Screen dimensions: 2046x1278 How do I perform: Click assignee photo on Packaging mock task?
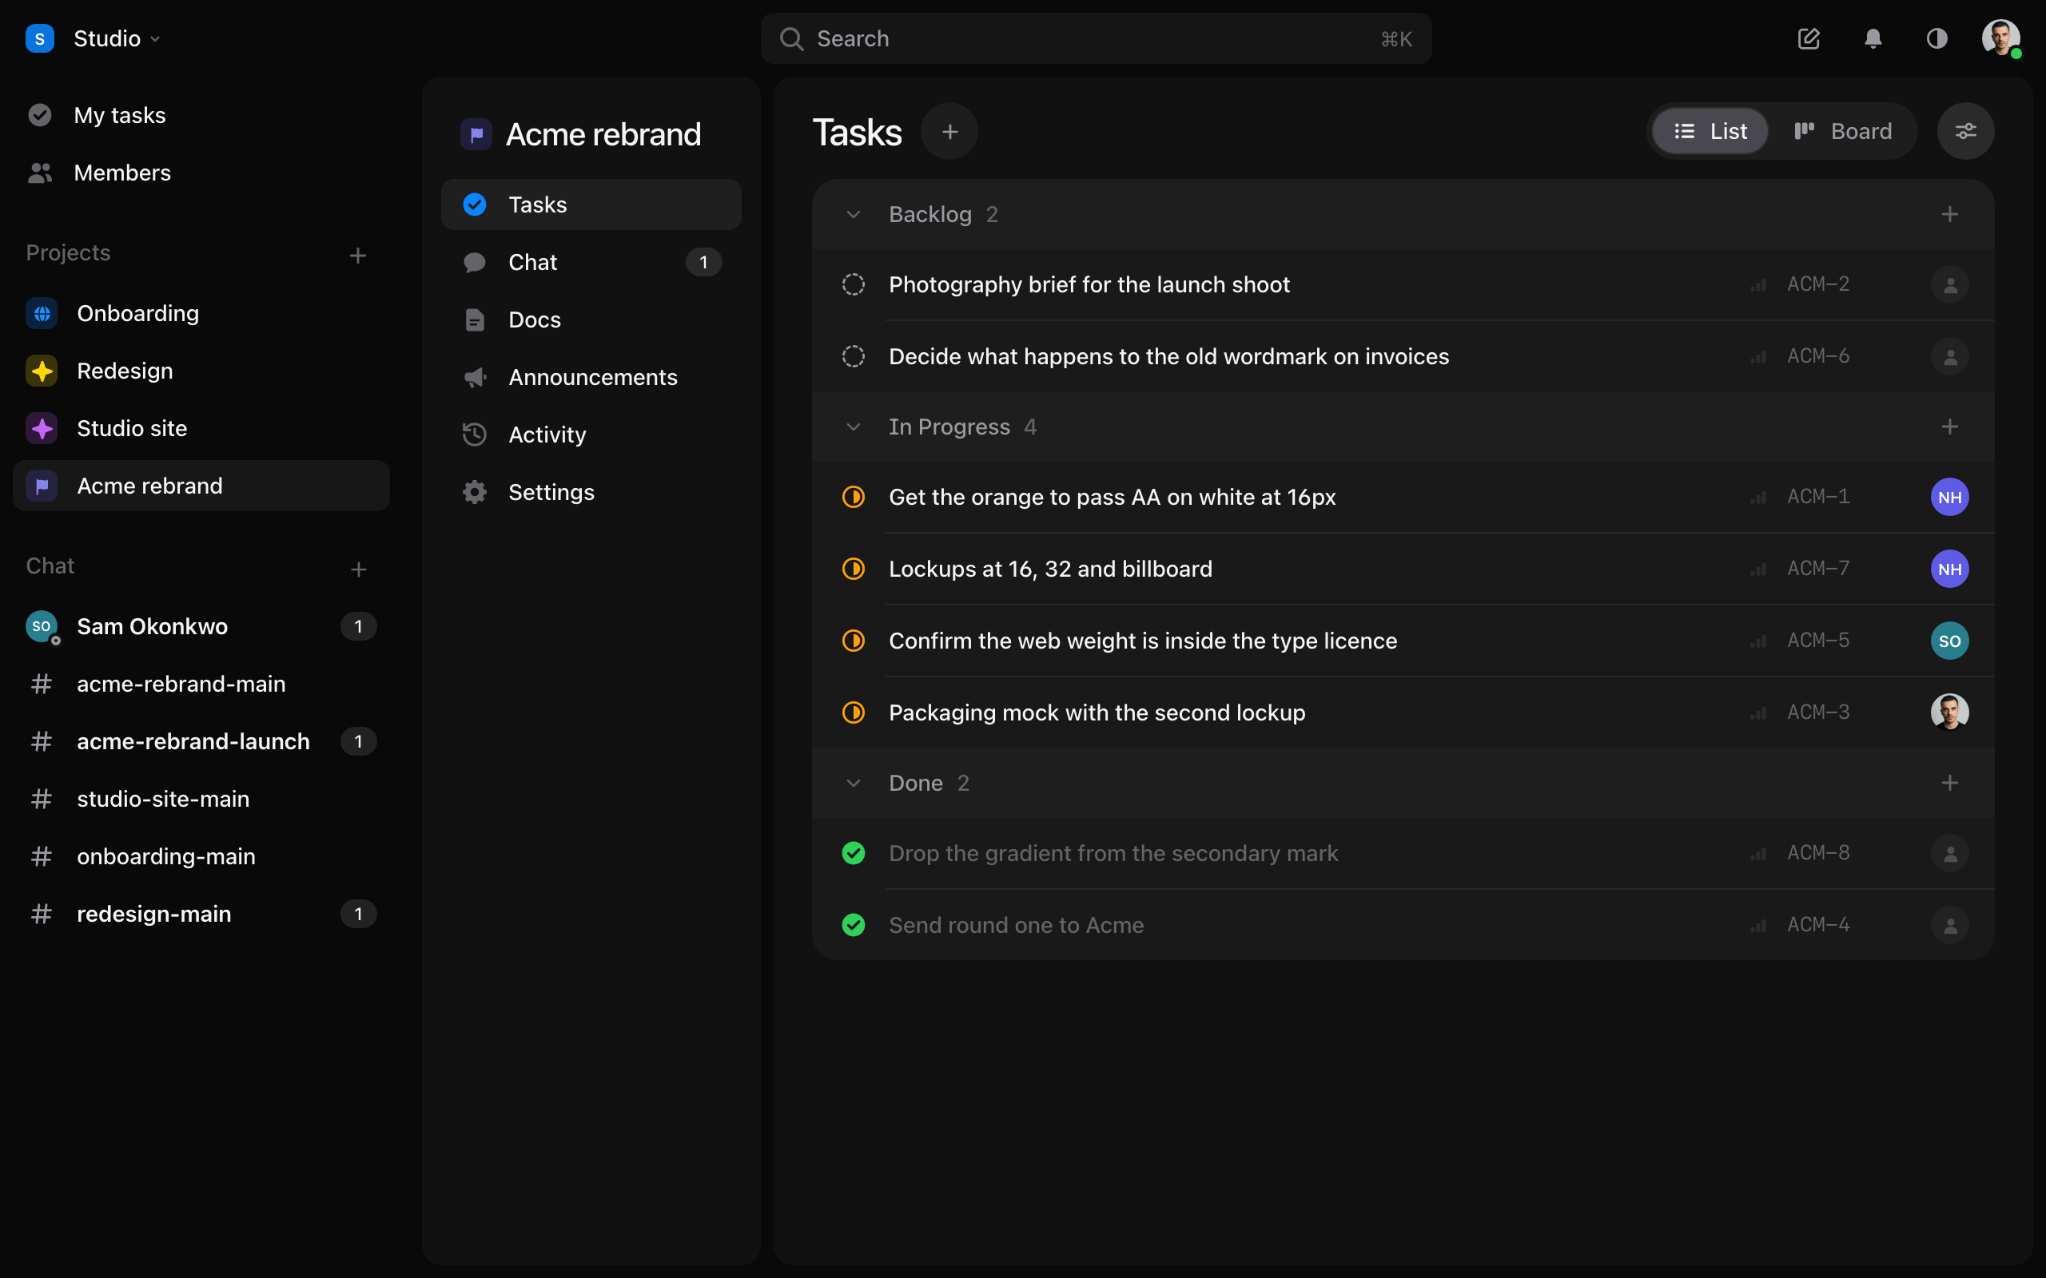click(x=1949, y=712)
